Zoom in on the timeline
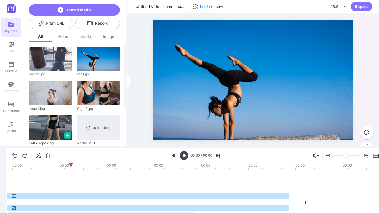This screenshot has height=213, width=379. (x=366, y=156)
